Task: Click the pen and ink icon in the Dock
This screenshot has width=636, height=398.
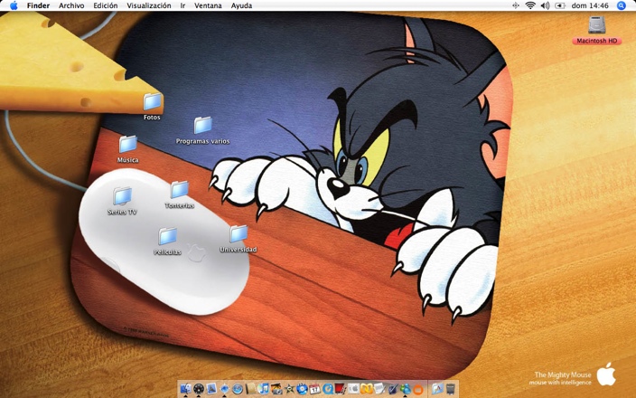Action: click(392, 389)
